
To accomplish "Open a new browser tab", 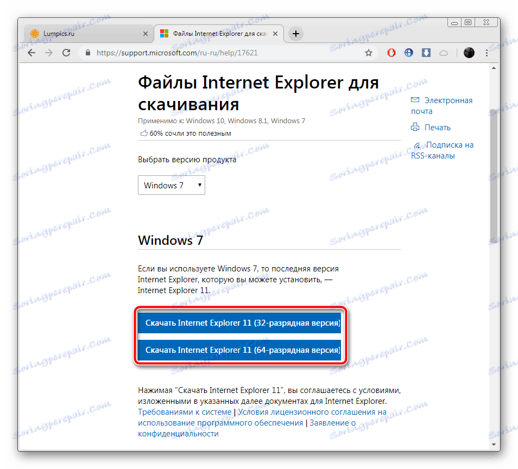I will click(296, 34).
